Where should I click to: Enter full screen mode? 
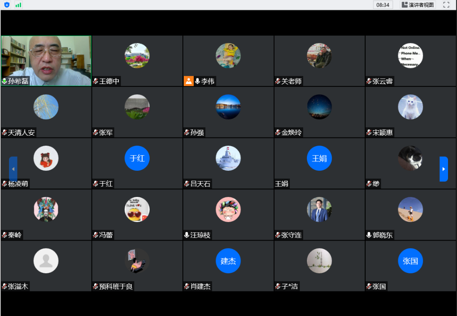(x=446, y=5)
